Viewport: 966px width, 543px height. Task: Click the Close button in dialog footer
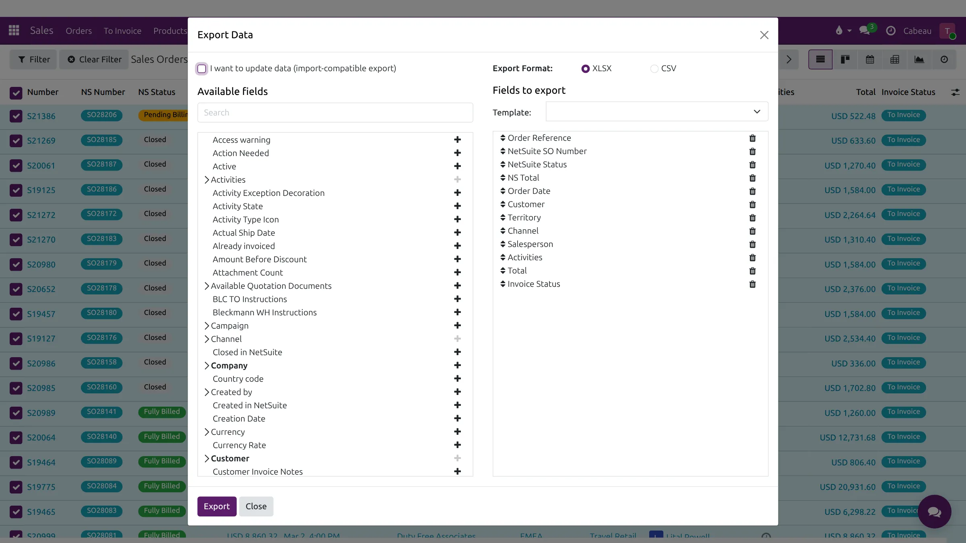click(256, 506)
